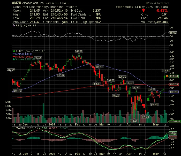Click the Mkt Cap value 2.23T
The image size is (181, 156).
click(x=97, y=11)
